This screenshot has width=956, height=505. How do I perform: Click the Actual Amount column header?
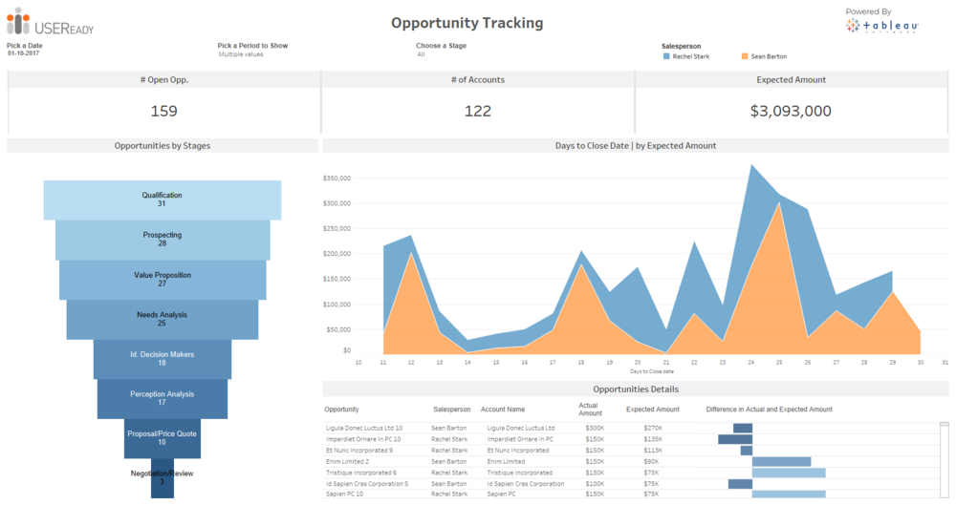[x=590, y=409]
